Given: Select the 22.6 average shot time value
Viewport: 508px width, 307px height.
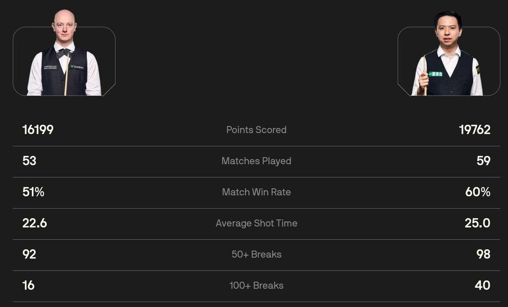Looking at the screenshot, I should click(35, 223).
